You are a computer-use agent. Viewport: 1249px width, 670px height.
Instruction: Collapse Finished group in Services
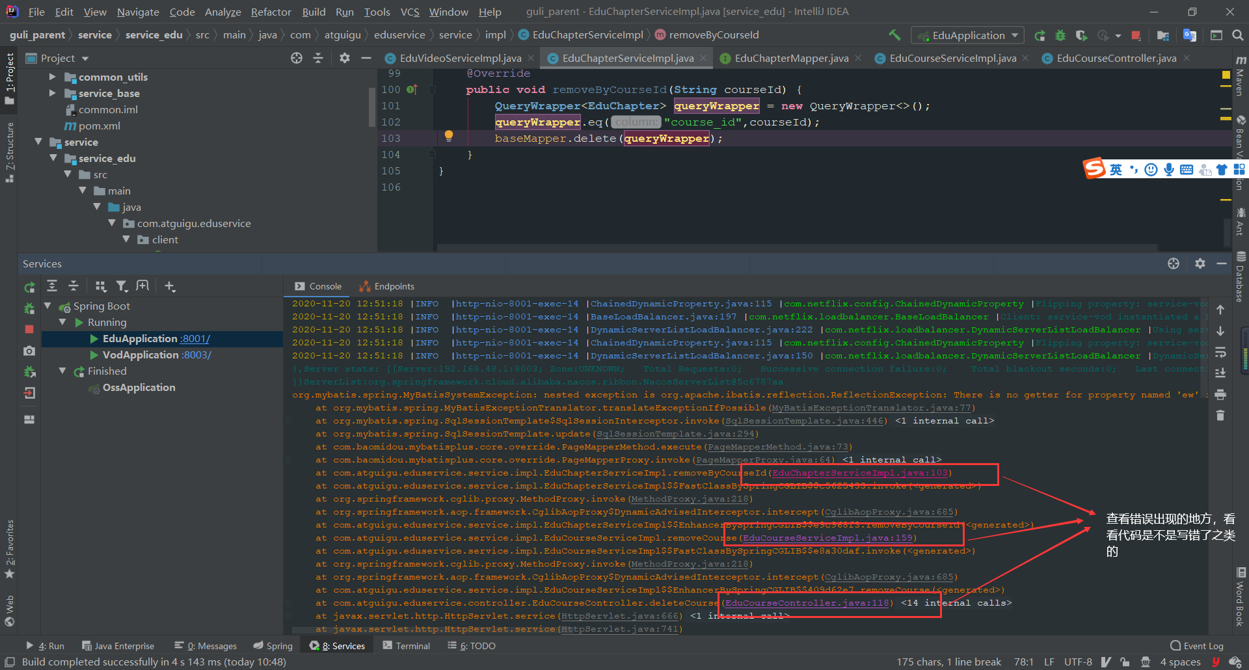pyautogui.click(x=62, y=371)
